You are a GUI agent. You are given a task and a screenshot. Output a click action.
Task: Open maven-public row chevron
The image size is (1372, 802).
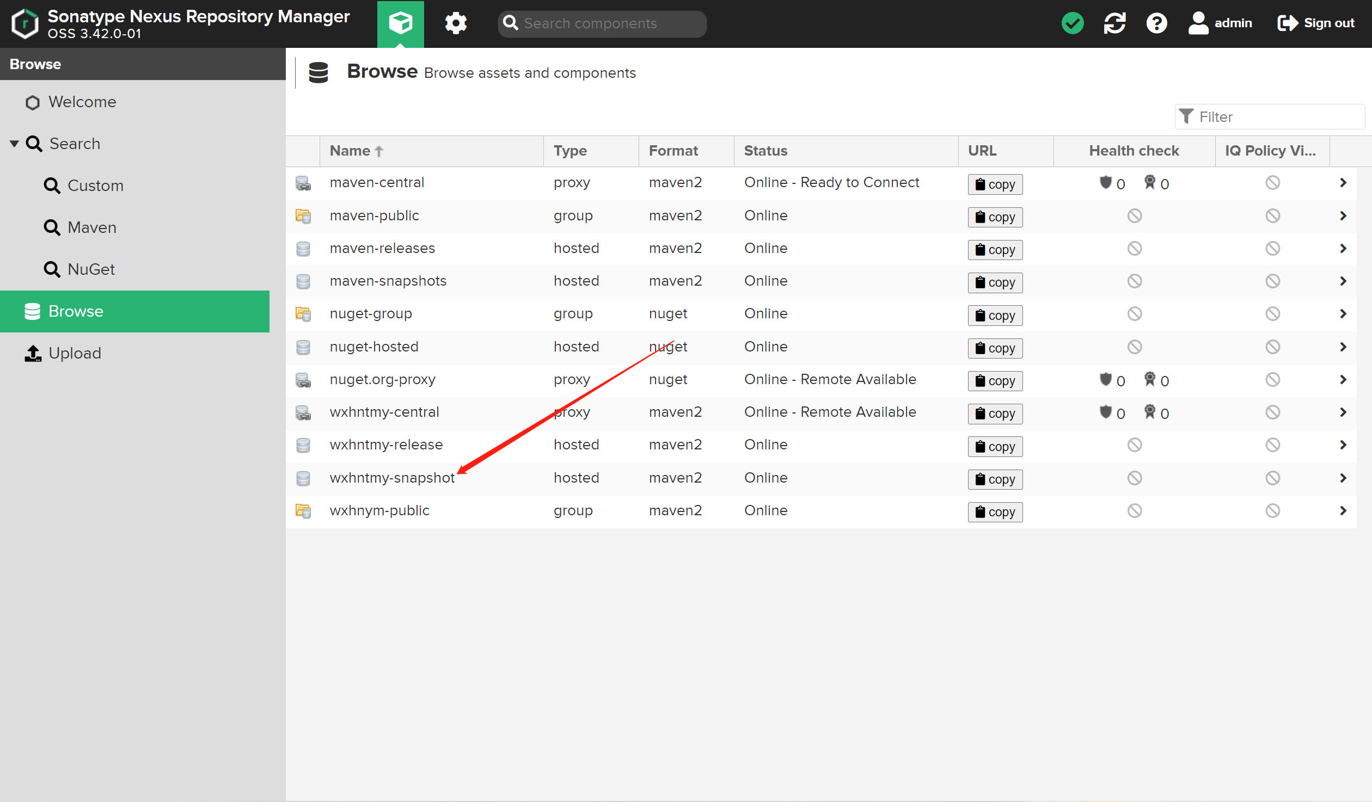[x=1343, y=215]
